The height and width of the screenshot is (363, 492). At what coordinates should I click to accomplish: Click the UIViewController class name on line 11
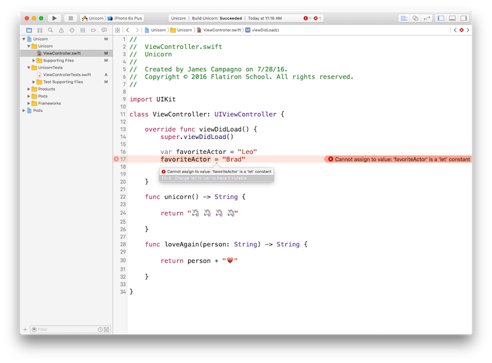point(245,114)
